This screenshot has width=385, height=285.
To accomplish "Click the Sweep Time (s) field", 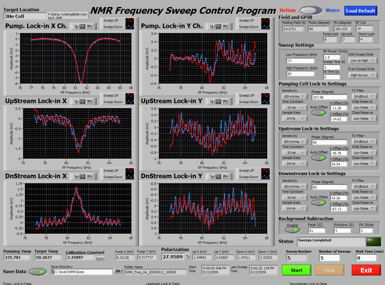I will coord(331,67).
